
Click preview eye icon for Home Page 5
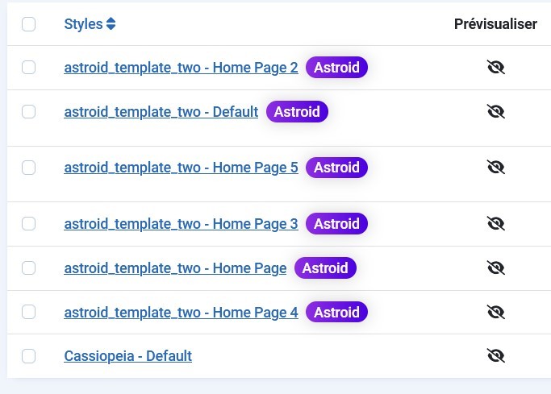pos(496,167)
